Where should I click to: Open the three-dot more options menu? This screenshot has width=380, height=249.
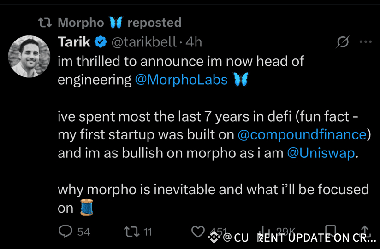click(365, 42)
